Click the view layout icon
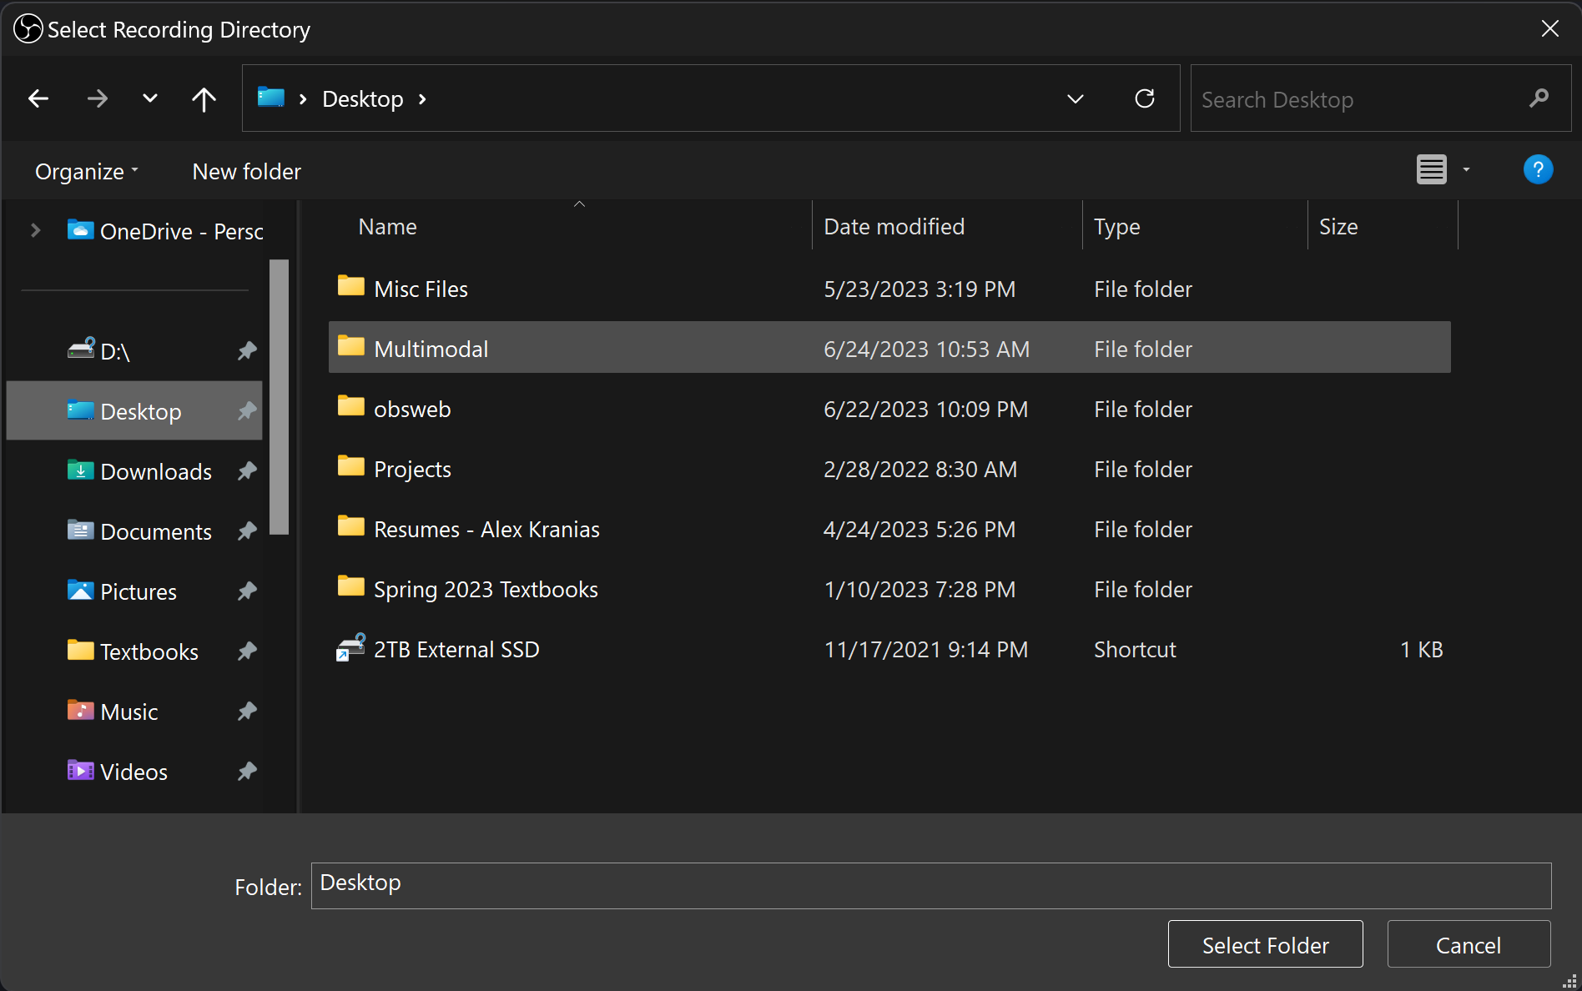The image size is (1582, 991). [x=1431, y=170]
